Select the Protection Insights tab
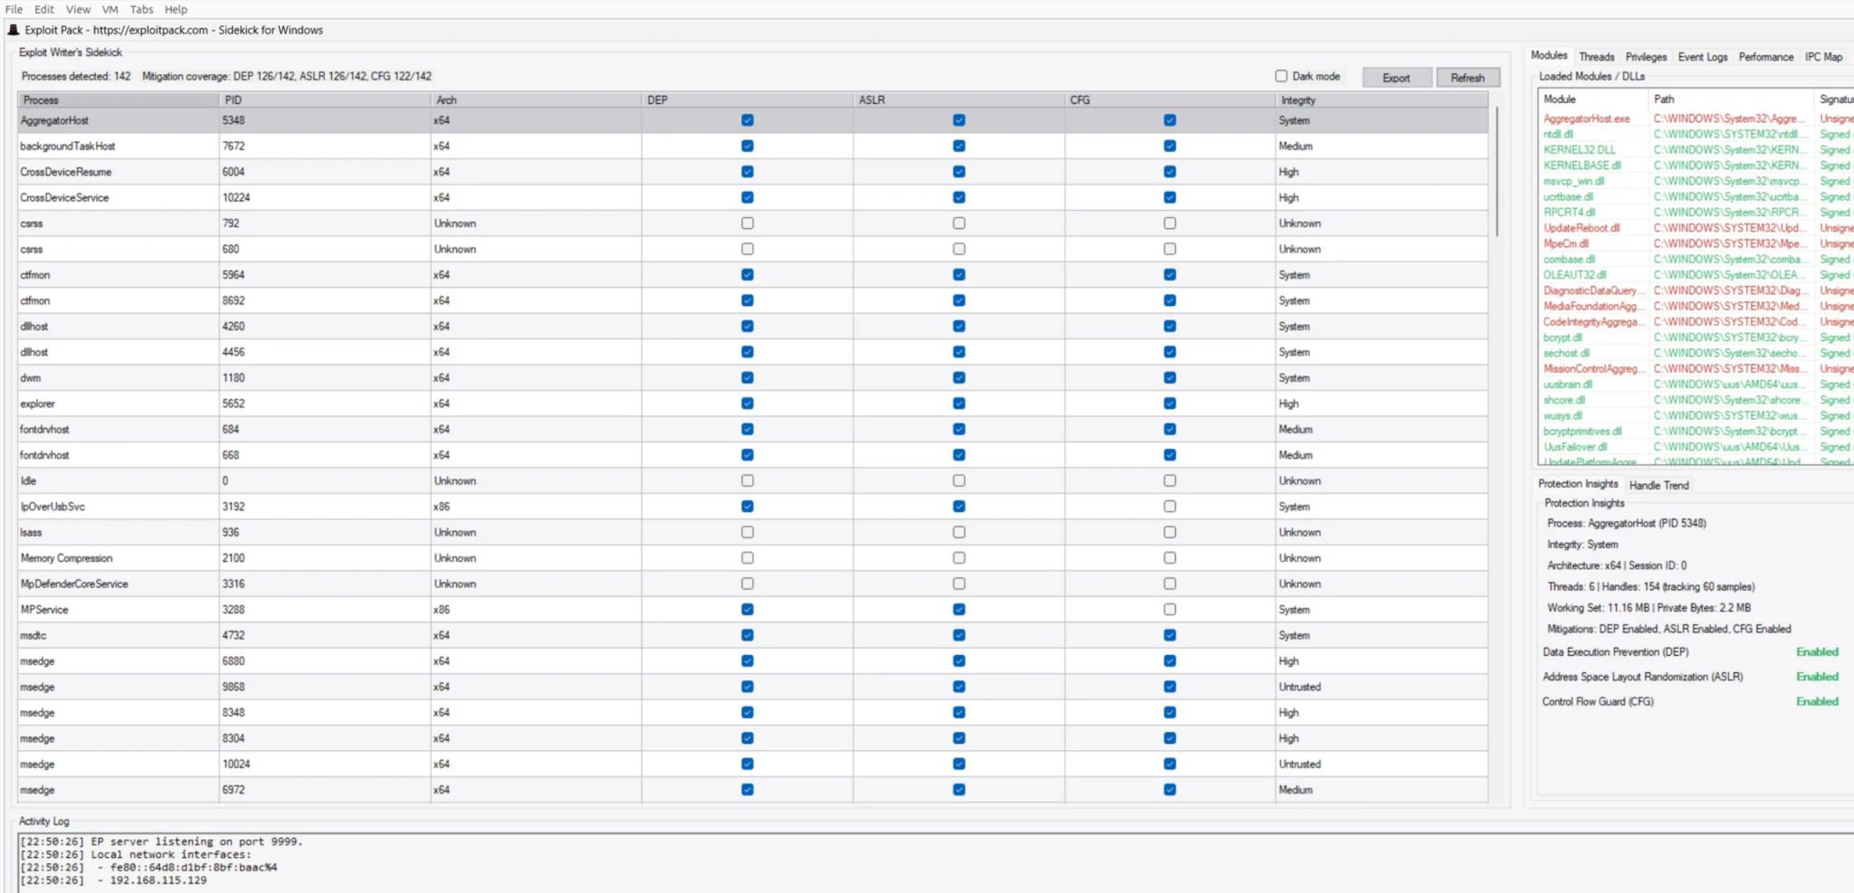Image resolution: width=1854 pixels, height=893 pixels. click(1577, 484)
